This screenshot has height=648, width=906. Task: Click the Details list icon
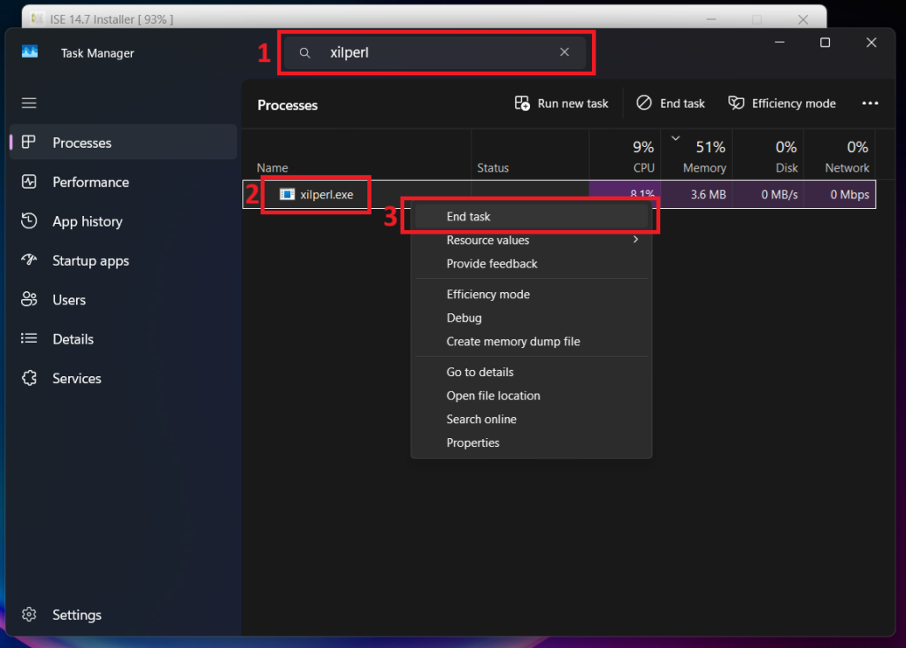tap(29, 338)
